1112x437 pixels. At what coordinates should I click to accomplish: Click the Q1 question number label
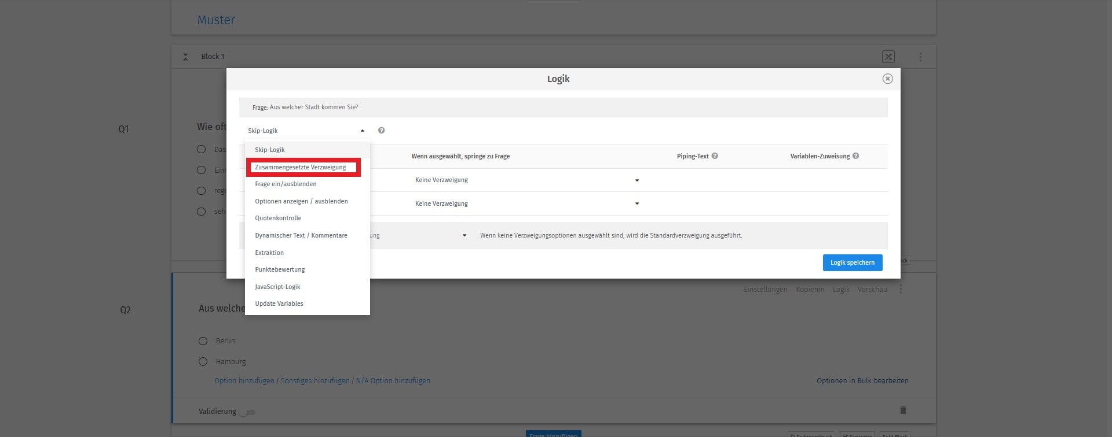click(123, 129)
